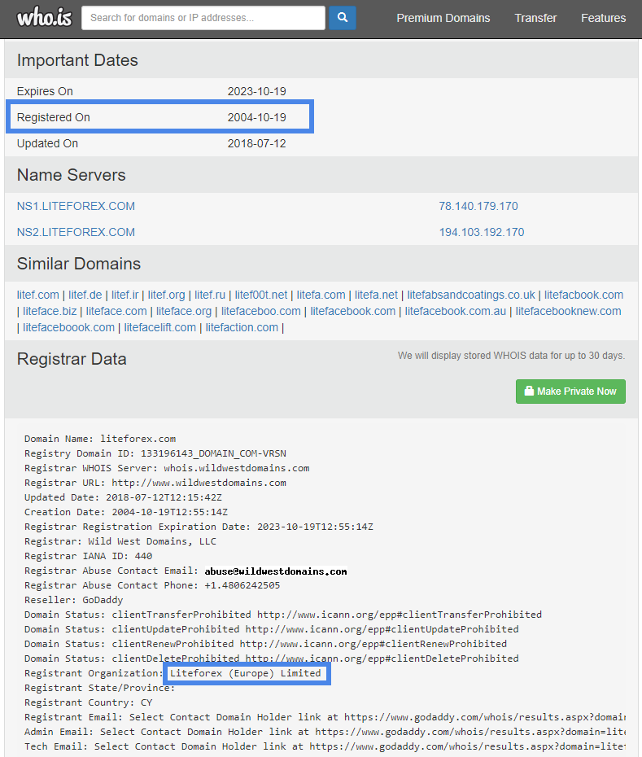Click 'Domain Name: liteforex.com' line

pos(100,439)
